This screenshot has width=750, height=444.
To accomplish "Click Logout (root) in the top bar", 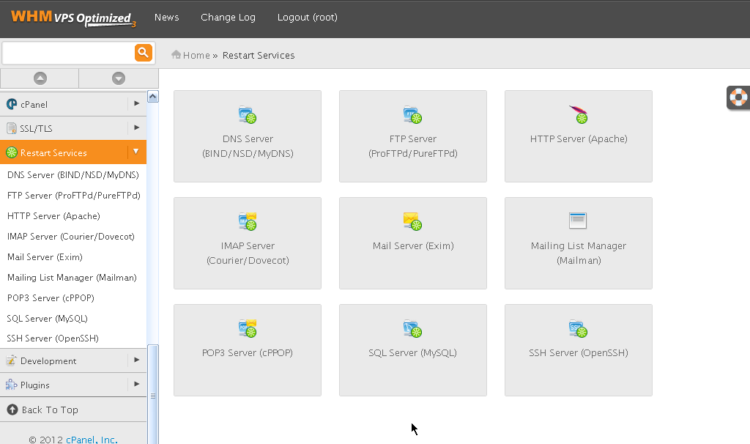I will 307,18.
